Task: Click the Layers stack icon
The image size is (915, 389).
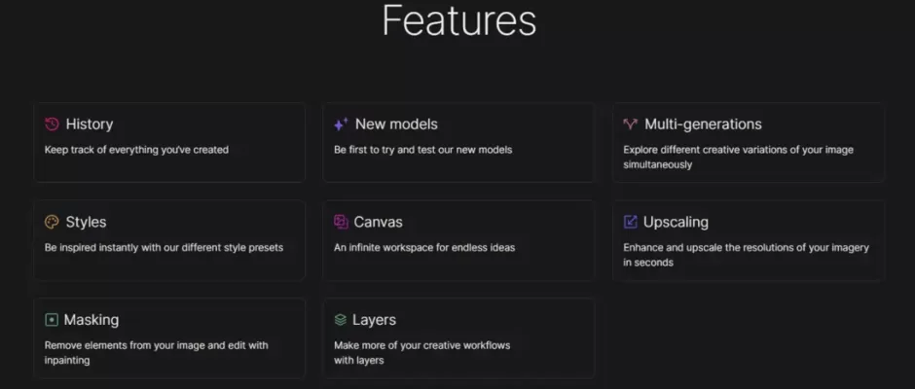Action: pyautogui.click(x=341, y=320)
